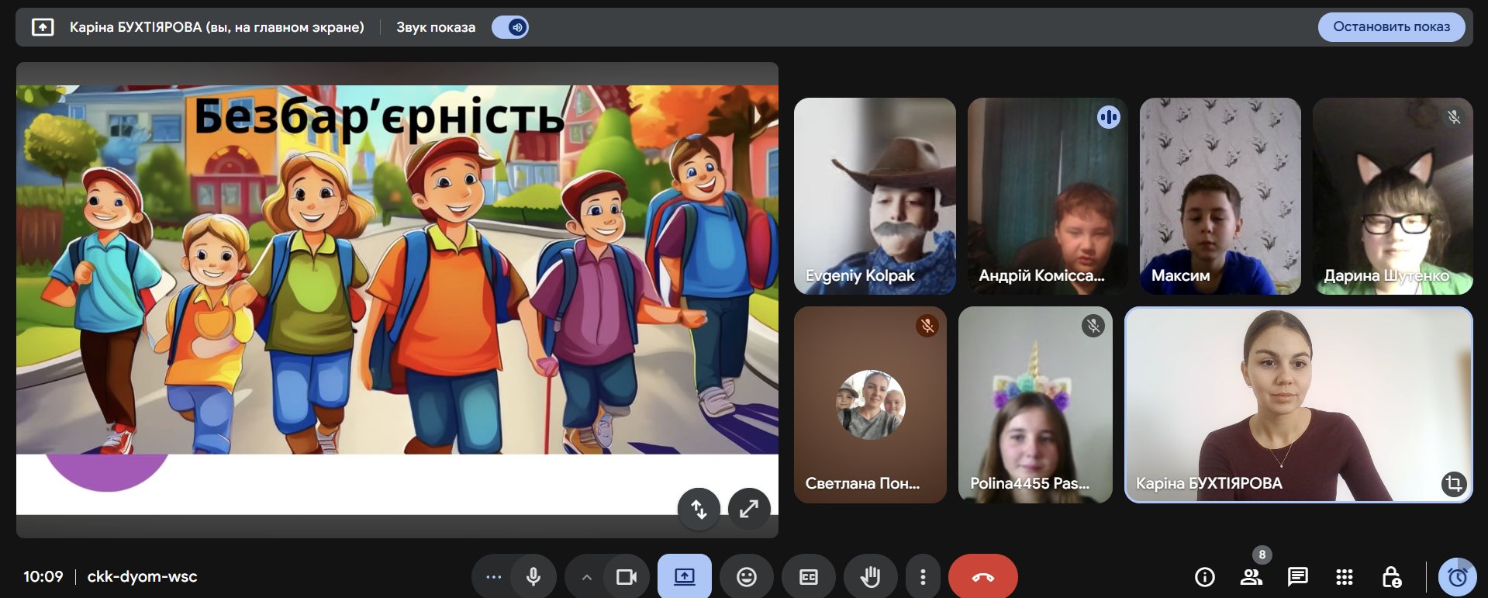
Task: Click the screen share button
Action: 684,577
